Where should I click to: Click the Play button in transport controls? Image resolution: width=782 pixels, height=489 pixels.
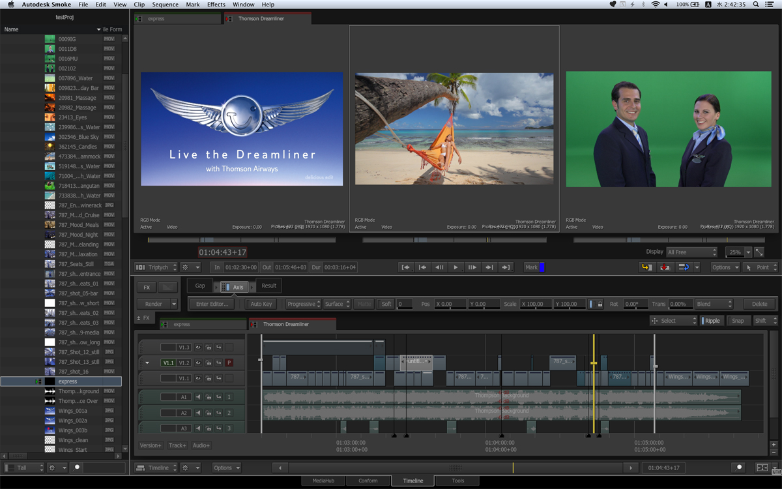coord(456,267)
